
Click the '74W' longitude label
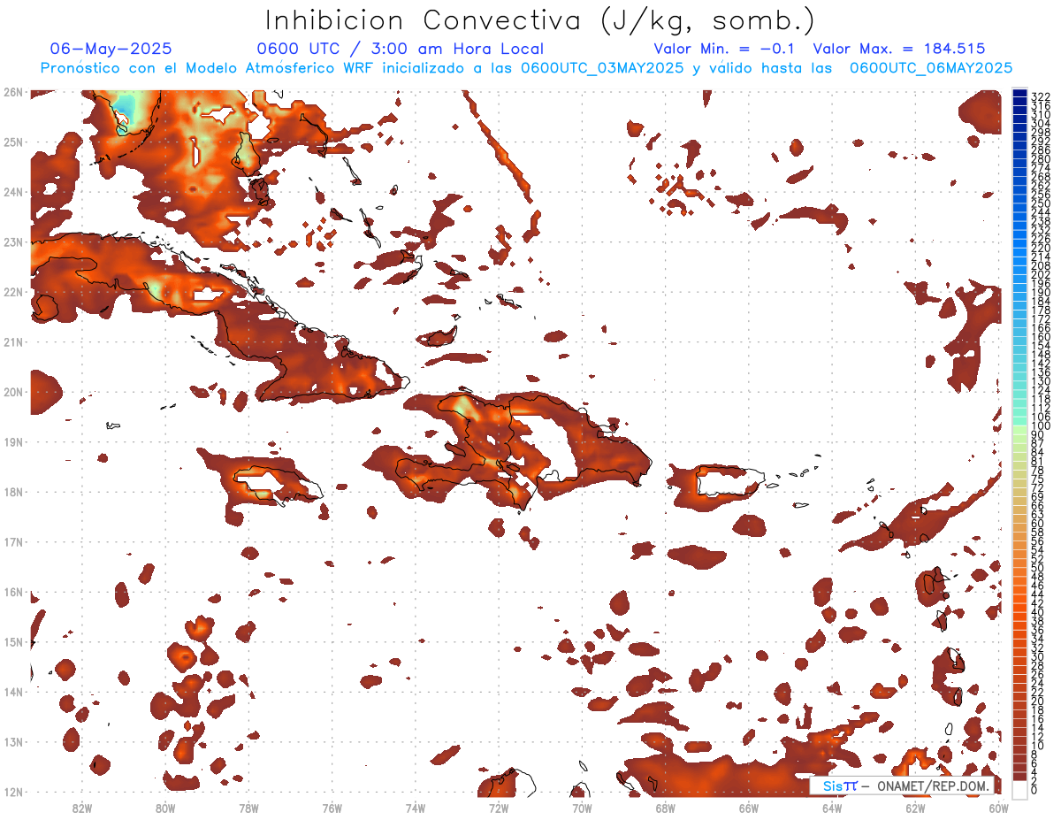[x=415, y=808]
